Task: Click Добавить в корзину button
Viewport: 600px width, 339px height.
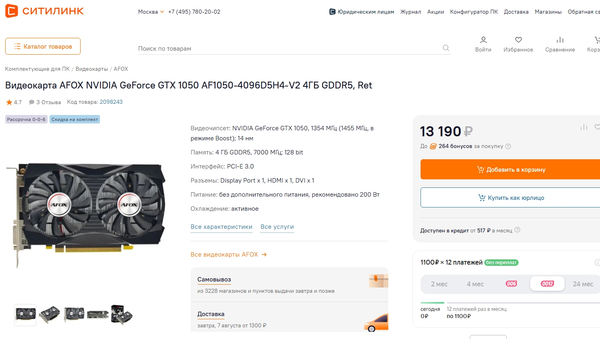Action: point(510,169)
